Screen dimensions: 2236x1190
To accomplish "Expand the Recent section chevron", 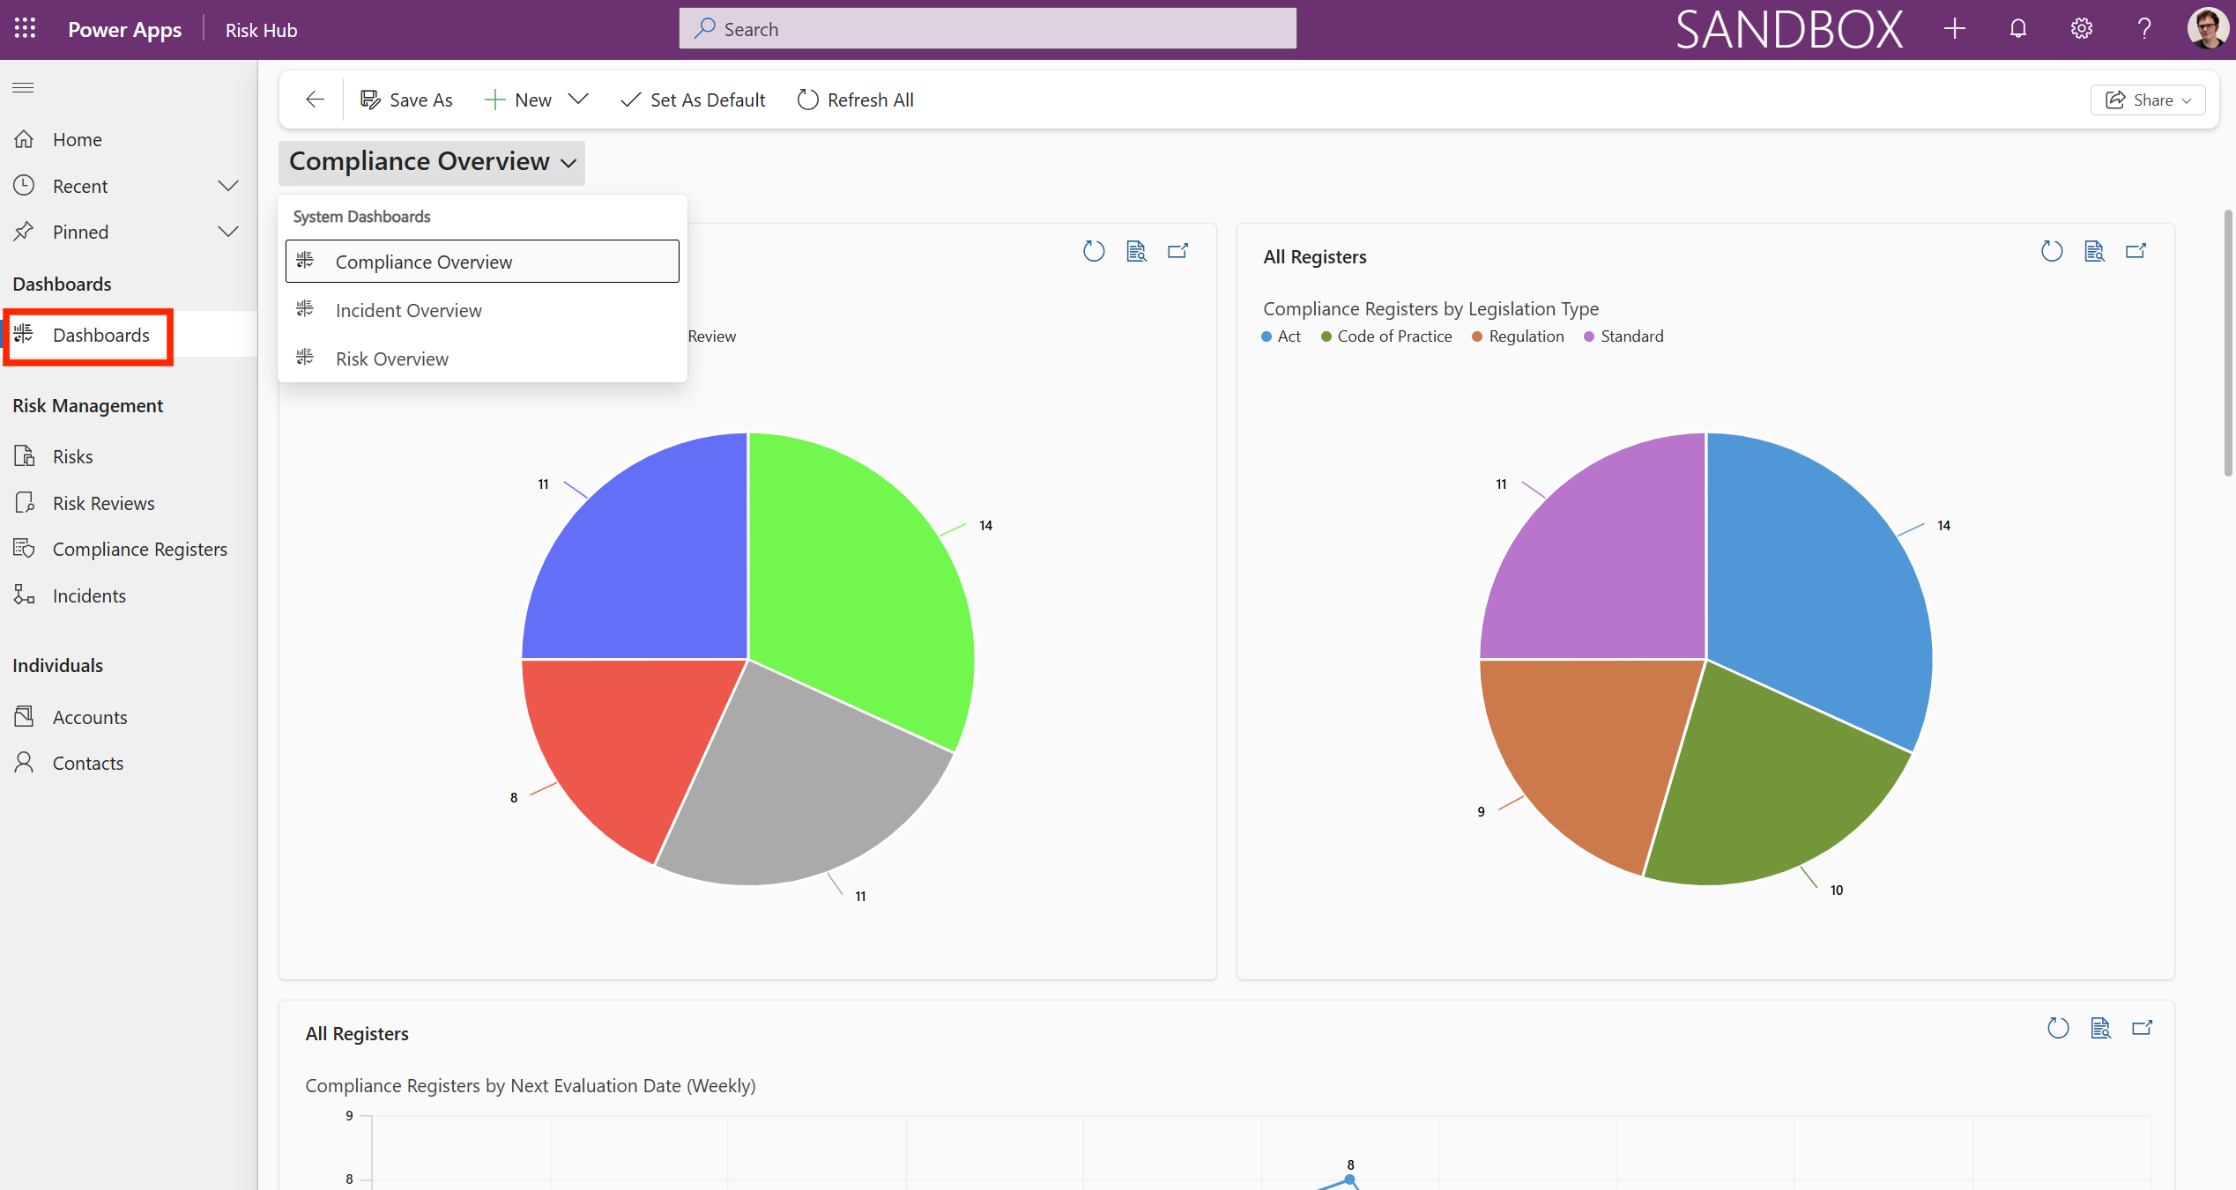I will pyautogui.click(x=228, y=186).
